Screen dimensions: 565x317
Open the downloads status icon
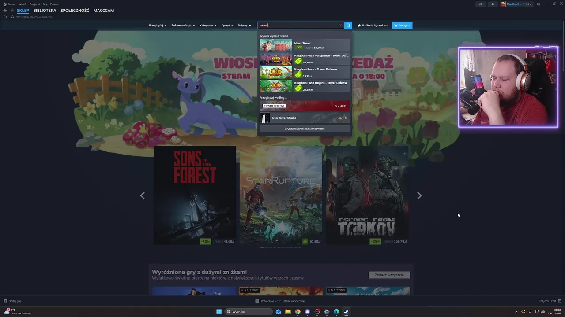[257, 301]
